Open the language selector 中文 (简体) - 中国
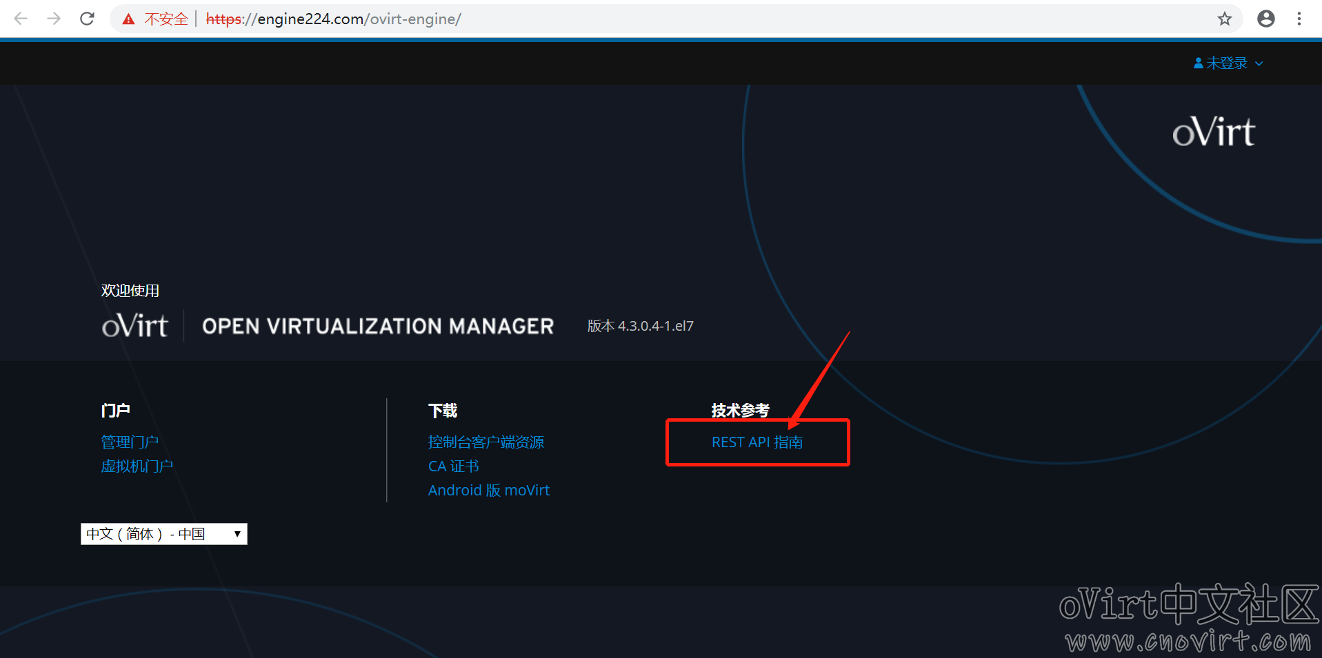The image size is (1322, 658). 164,534
